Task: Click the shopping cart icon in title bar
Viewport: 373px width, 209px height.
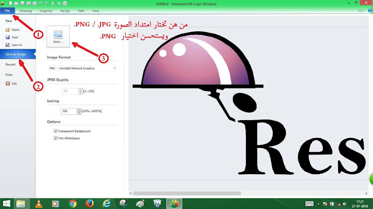Action: [59, 3]
